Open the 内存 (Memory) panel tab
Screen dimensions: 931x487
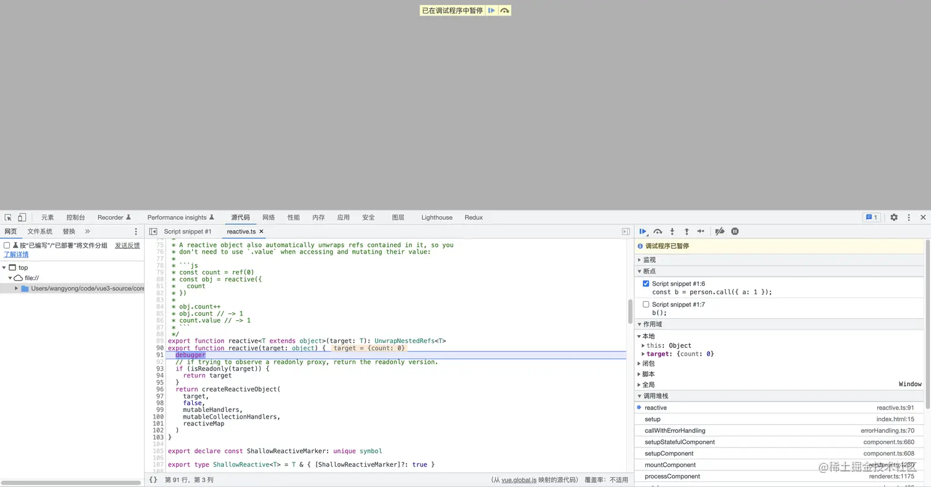tap(318, 217)
